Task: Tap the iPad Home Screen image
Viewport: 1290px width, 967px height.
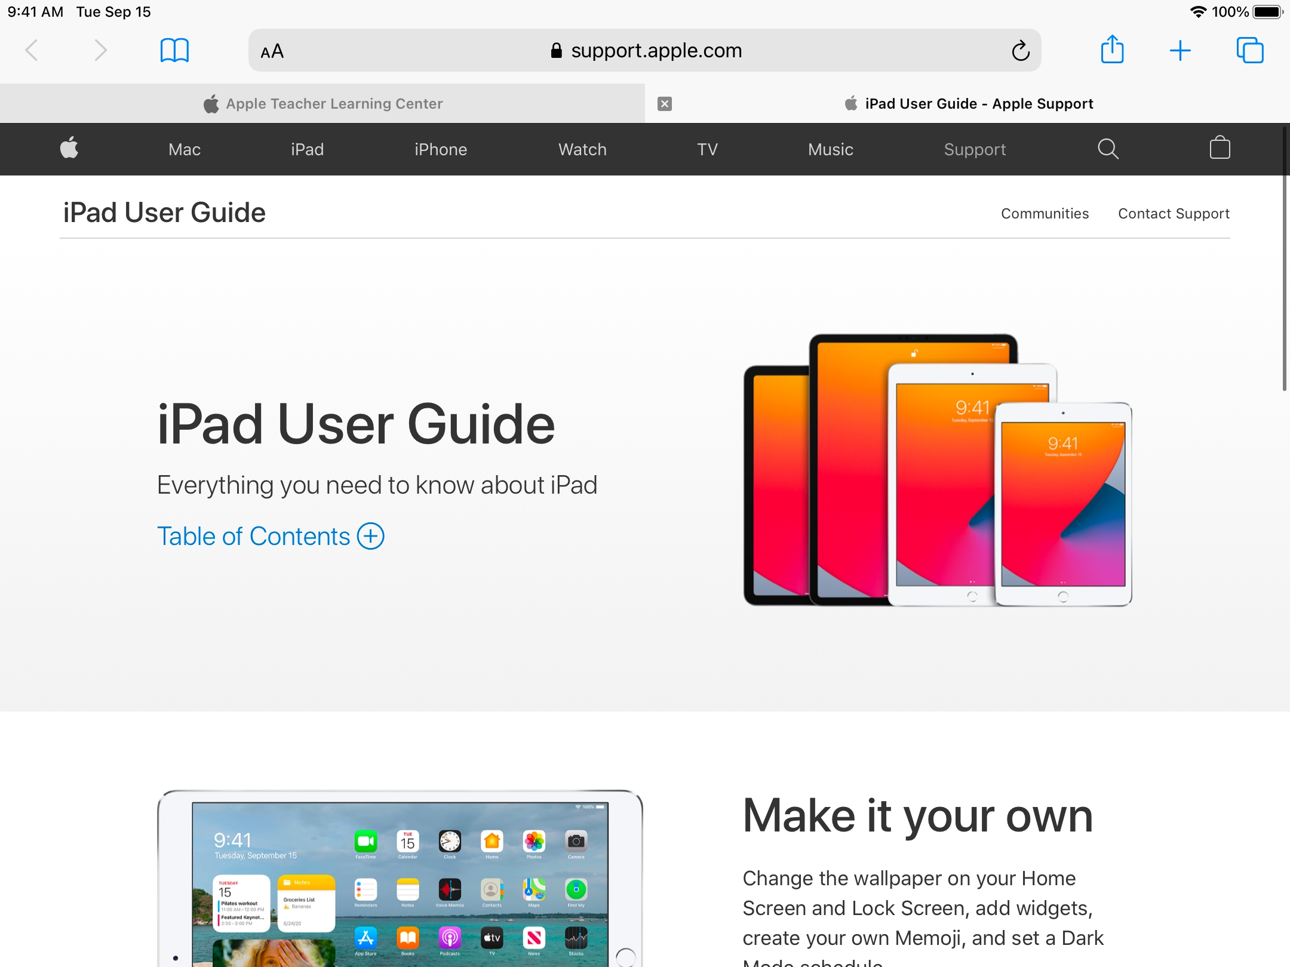Action: (x=400, y=878)
